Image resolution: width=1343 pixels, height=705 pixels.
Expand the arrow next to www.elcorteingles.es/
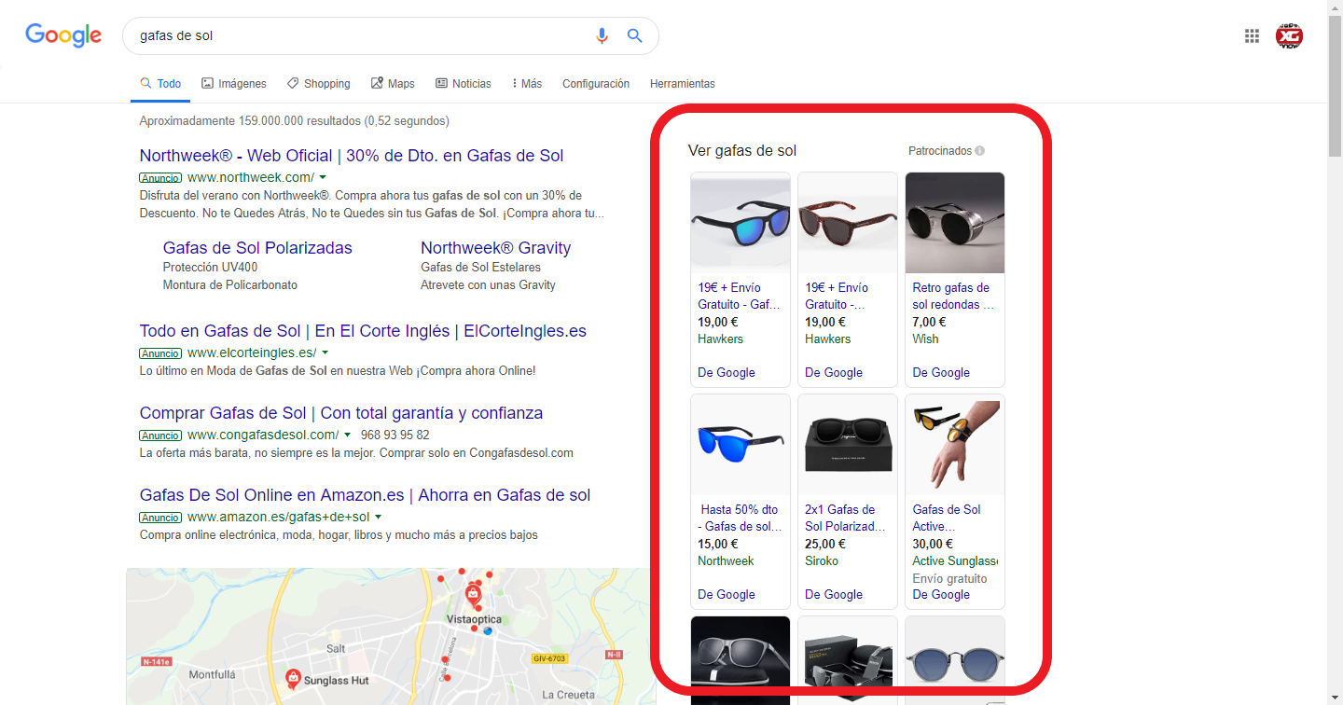click(x=325, y=352)
